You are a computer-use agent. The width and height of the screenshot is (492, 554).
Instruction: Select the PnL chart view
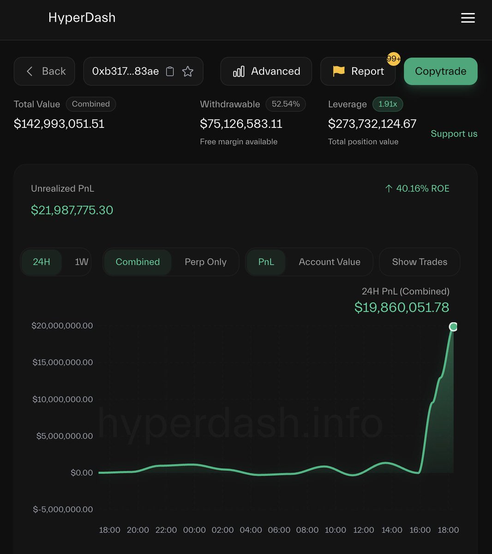(266, 262)
